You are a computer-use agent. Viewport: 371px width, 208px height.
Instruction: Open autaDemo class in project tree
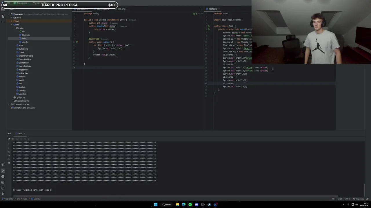(x=23, y=49)
